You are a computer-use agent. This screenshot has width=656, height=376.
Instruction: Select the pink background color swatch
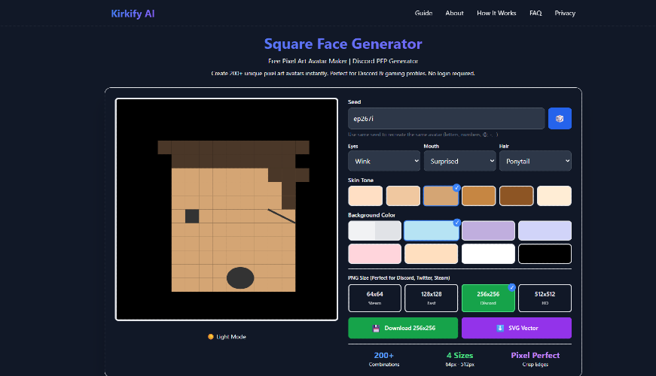[x=374, y=253]
